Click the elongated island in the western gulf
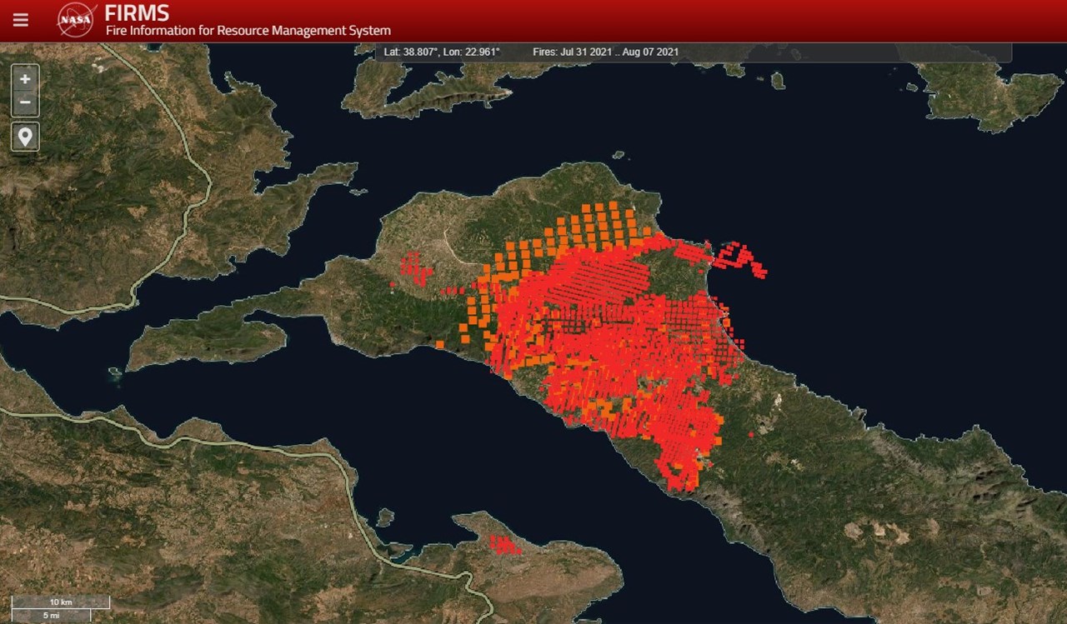Image resolution: width=1067 pixels, height=624 pixels. pos(208,341)
